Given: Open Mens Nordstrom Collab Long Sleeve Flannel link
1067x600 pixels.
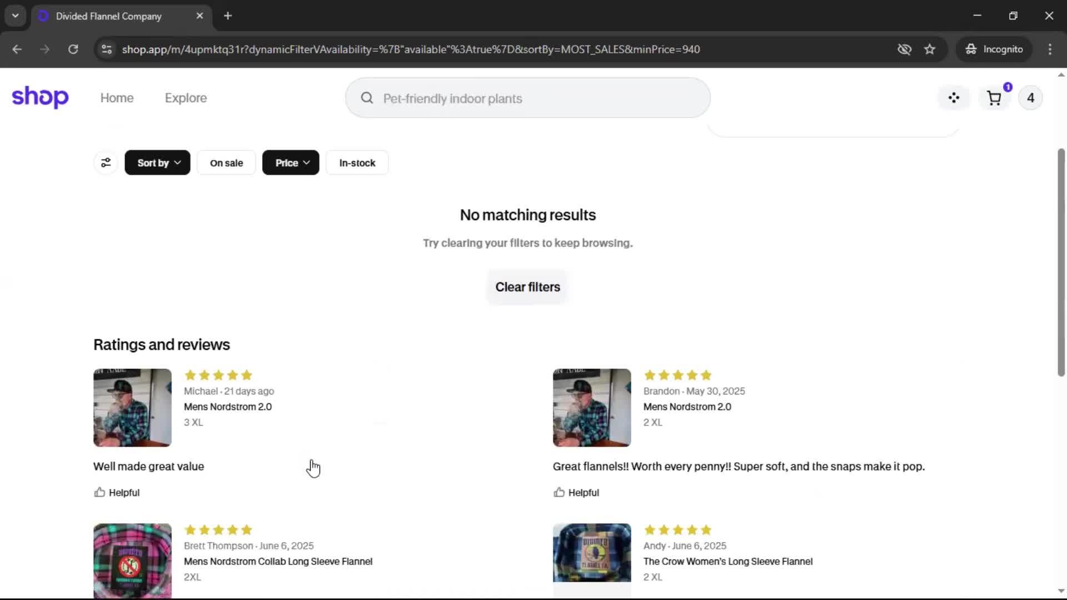Looking at the screenshot, I should pos(278,561).
